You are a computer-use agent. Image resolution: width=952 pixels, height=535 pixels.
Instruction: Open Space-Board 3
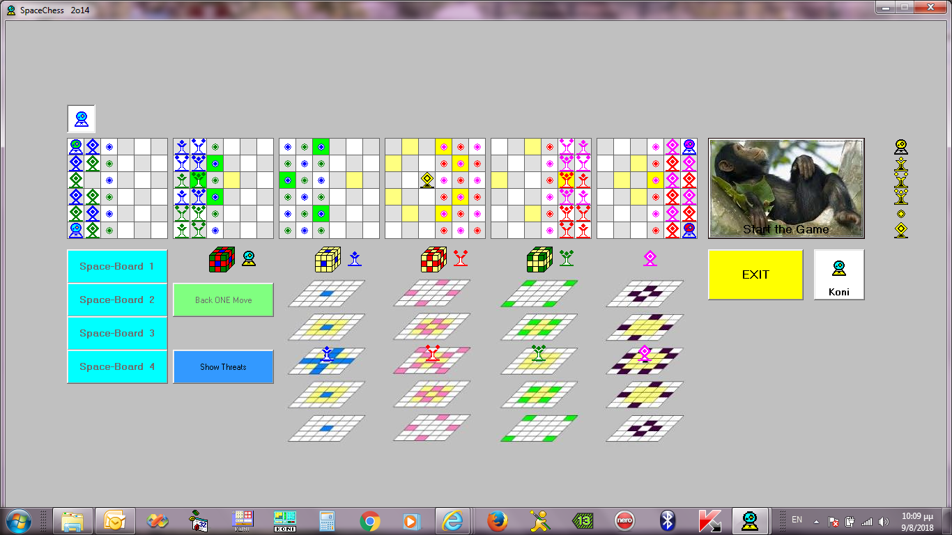117,333
